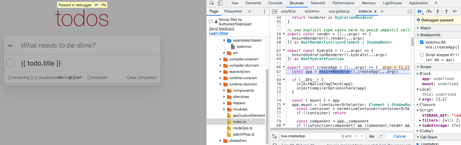461x145 pixels.
Task: Click the Send feedback link
Action: point(222,29)
